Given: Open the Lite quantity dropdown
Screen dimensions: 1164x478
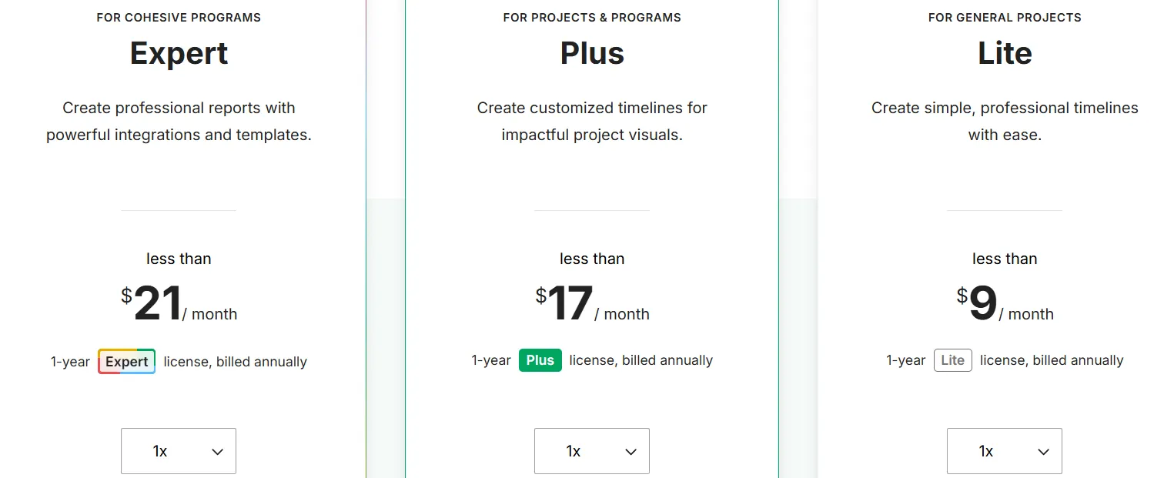Looking at the screenshot, I should coord(1005,451).
